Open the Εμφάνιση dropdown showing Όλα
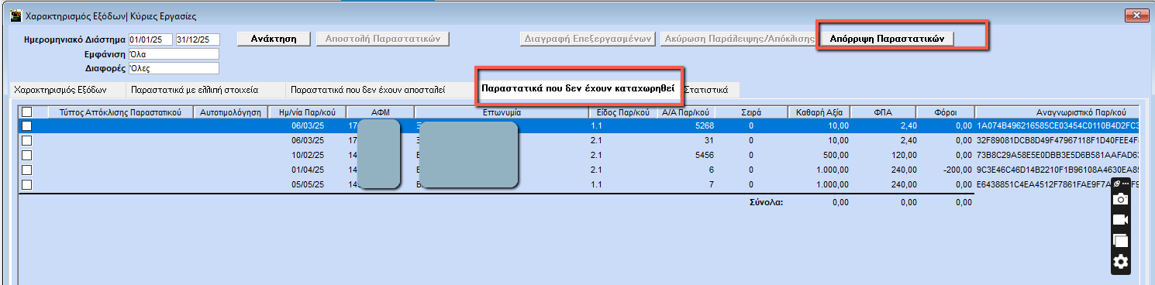This screenshot has width=1155, height=285. (174, 54)
